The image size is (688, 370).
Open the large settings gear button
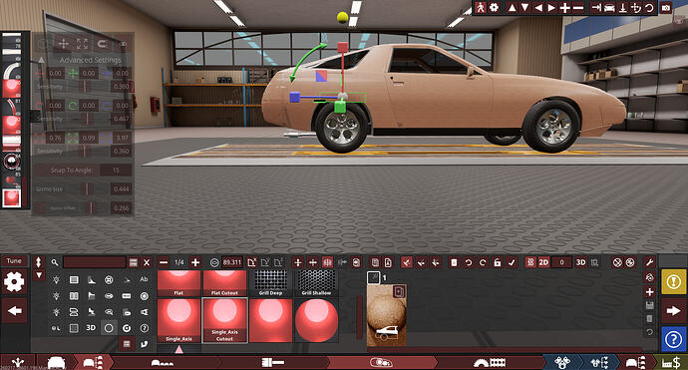click(14, 282)
